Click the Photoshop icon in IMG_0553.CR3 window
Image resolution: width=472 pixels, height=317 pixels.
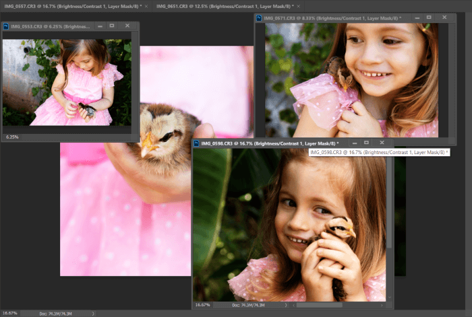pyautogui.click(x=7, y=26)
